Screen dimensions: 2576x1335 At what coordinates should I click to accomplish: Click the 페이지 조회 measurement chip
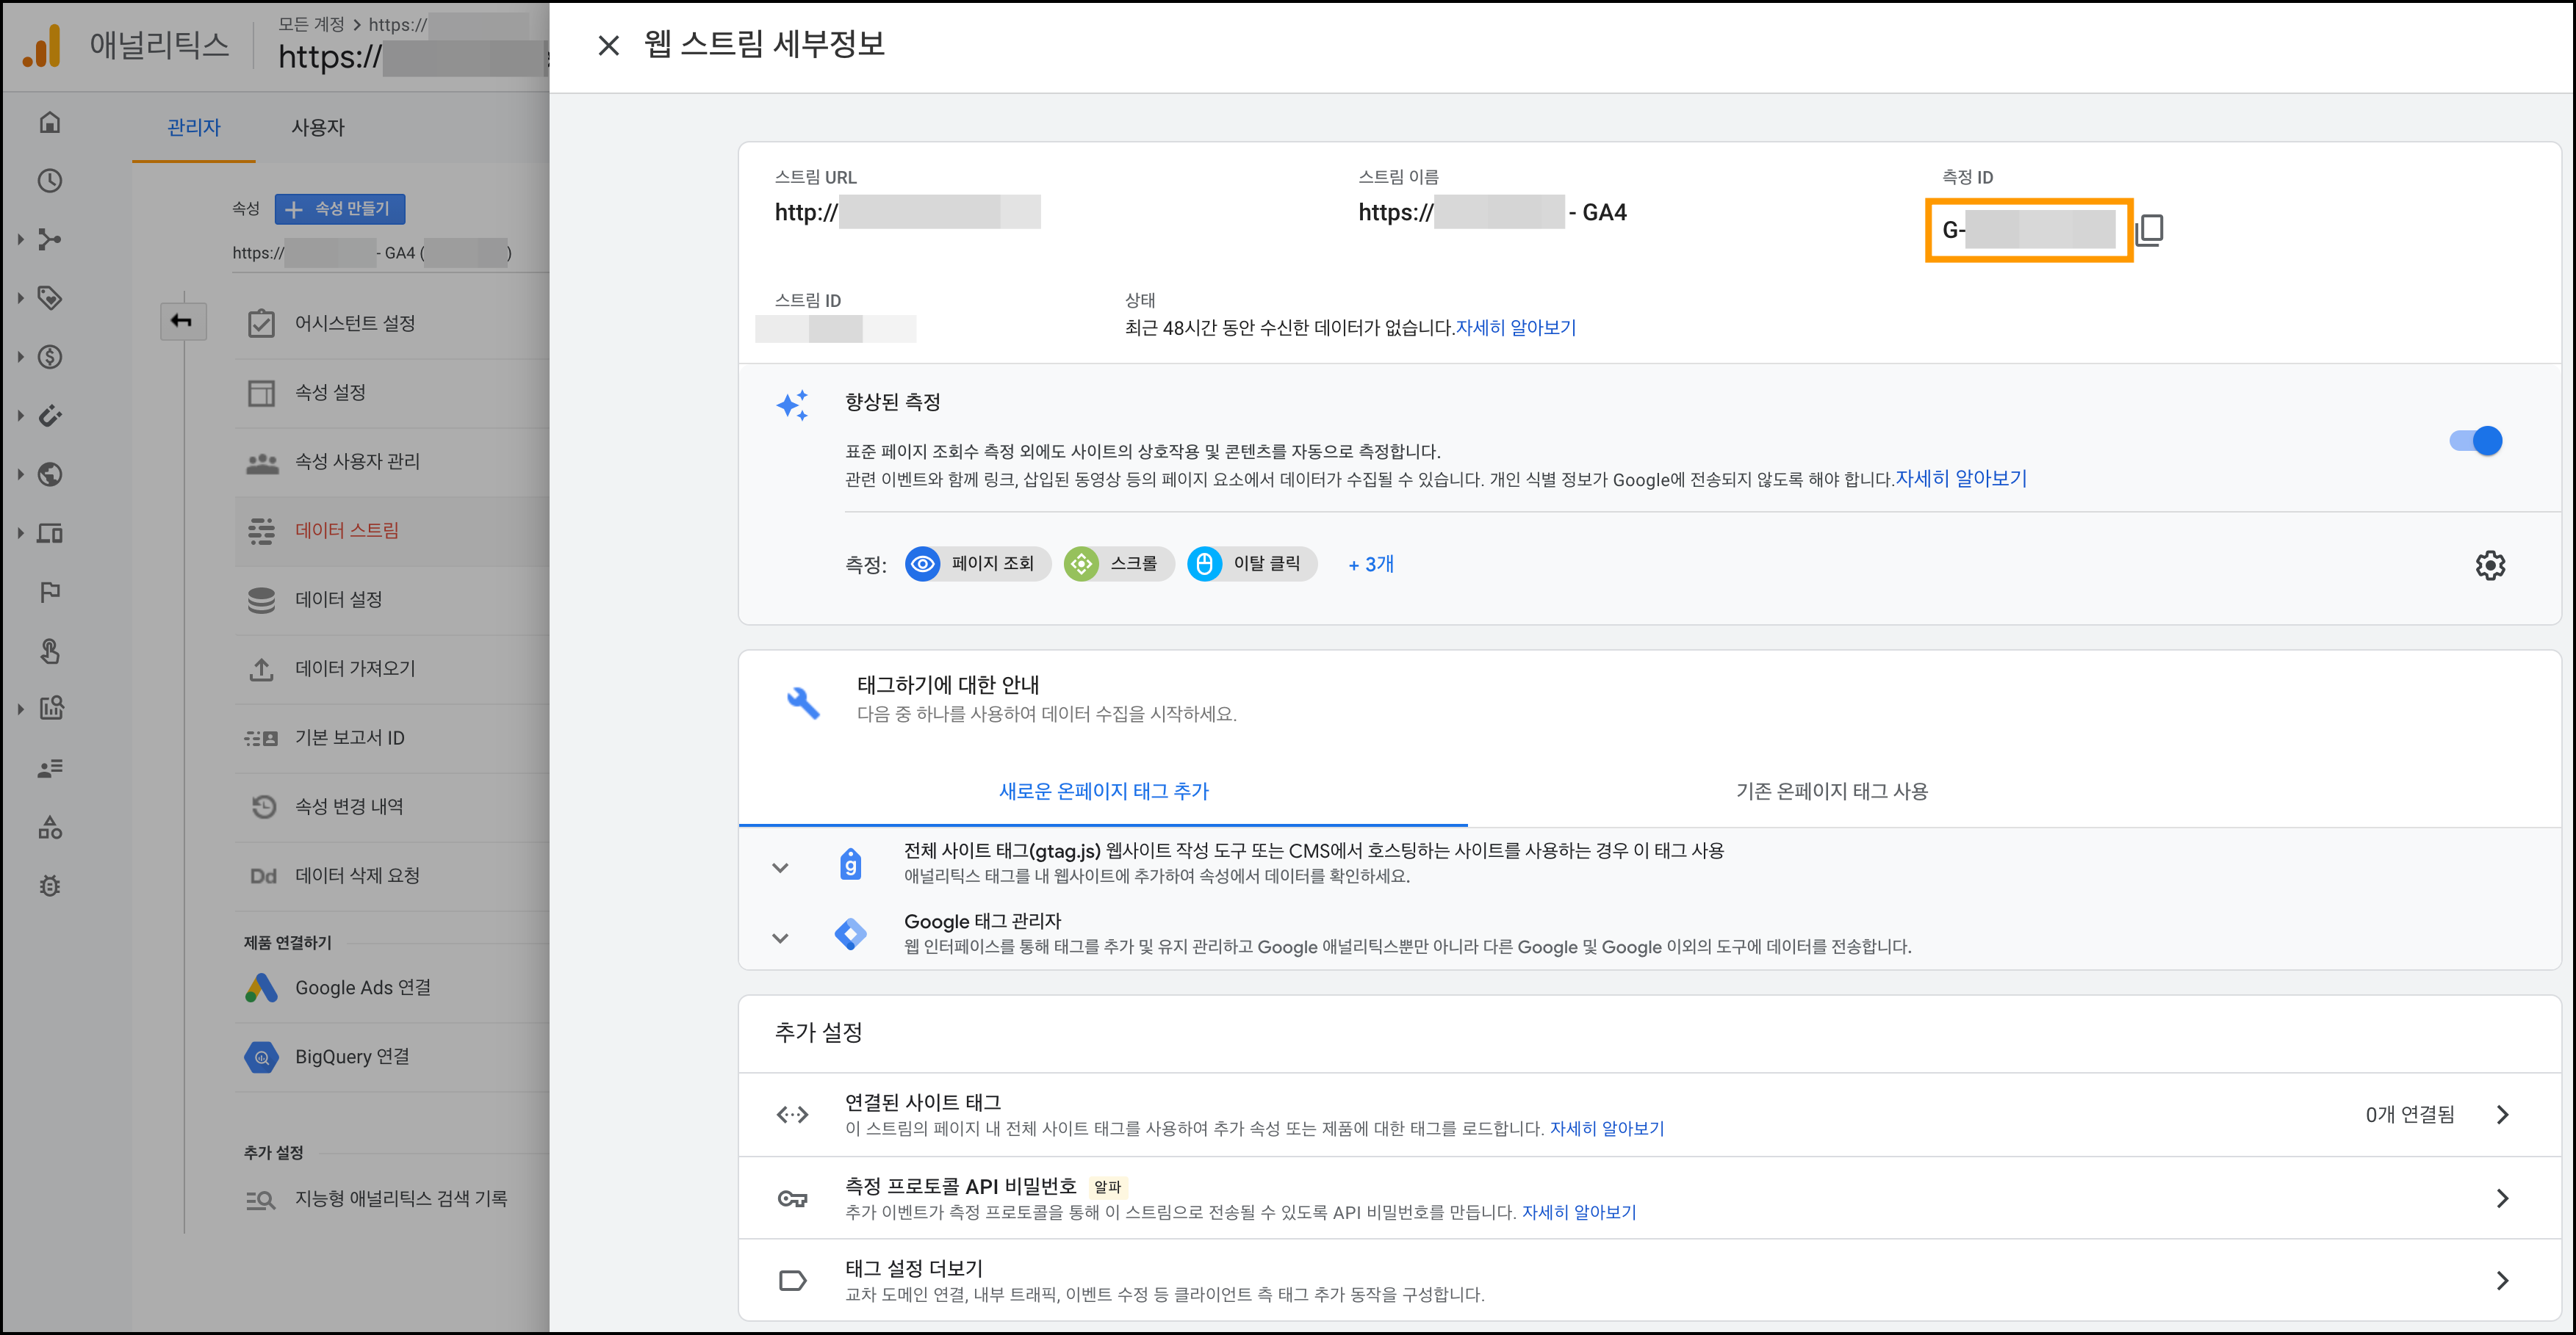tap(977, 565)
